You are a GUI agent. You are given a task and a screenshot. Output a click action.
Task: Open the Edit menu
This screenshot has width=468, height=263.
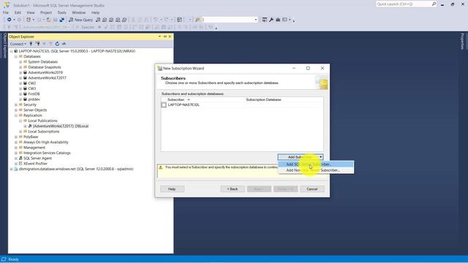18,12
